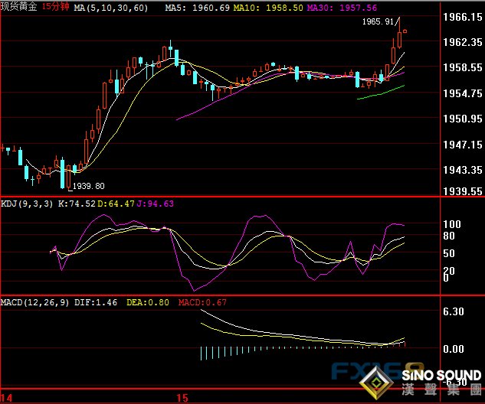Select the J:94.63 value readout
The width and height of the screenshot is (485, 404).
pos(156,204)
